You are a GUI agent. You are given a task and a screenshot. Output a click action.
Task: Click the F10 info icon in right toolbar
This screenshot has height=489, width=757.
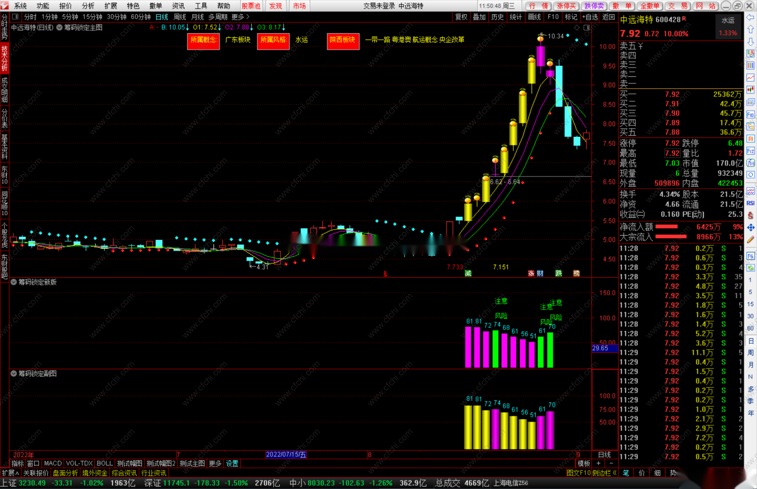coord(750,114)
